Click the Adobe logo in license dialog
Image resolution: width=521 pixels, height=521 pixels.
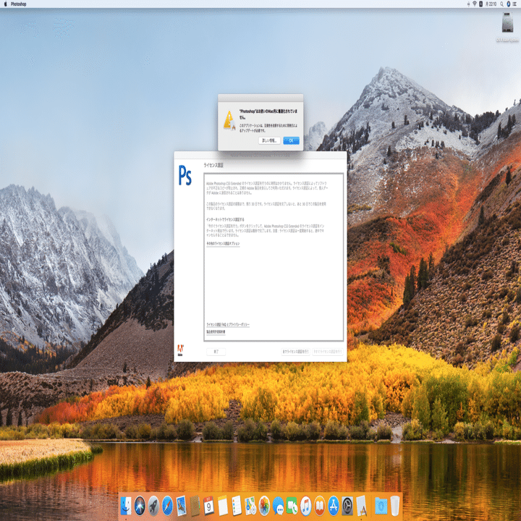click(180, 350)
